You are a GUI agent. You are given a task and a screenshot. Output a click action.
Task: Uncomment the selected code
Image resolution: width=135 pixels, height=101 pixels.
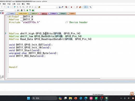pos(35,7)
